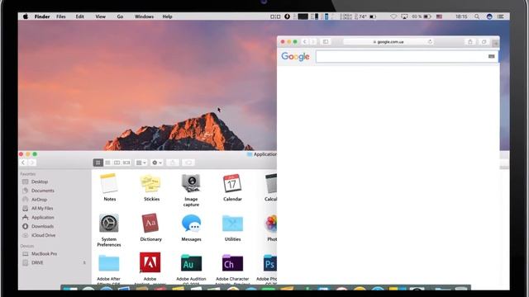Viewport: 529px width, 297px height.
Task: Click the Safari share button
Action: click(x=470, y=42)
